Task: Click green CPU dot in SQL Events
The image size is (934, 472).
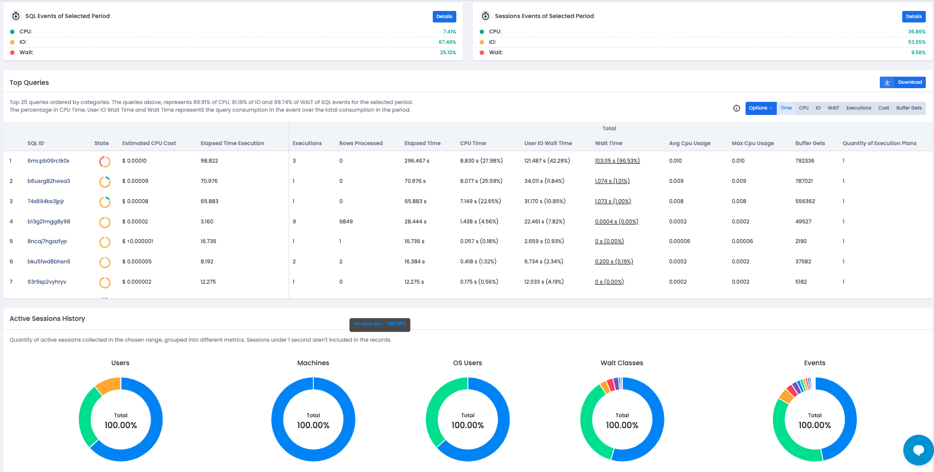Action: click(x=12, y=32)
